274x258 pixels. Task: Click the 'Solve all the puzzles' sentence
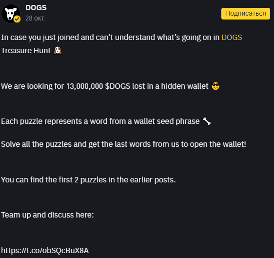coord(123,144)
